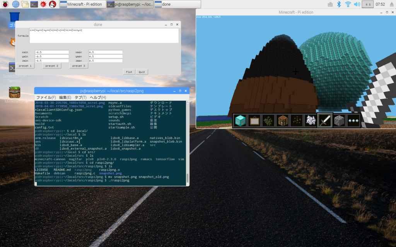The width and height of the screenshot is (396, 247).
Task: Click the zmin input field
Action: [52, 61]
